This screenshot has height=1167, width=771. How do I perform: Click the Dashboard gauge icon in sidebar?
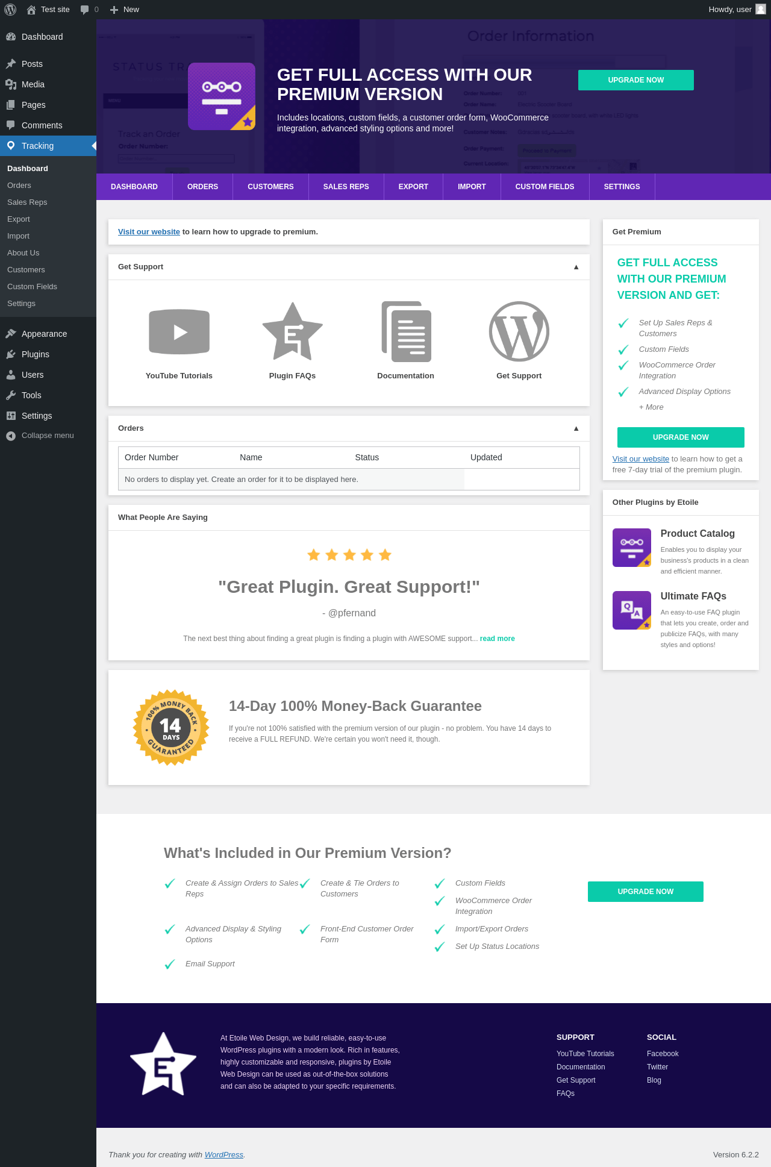[x=11, y=37]
